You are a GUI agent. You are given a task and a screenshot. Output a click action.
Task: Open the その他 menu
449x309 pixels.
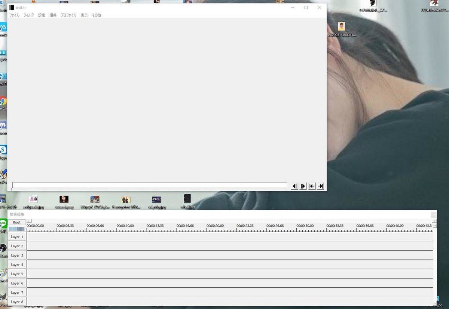[x=97, y=15]
